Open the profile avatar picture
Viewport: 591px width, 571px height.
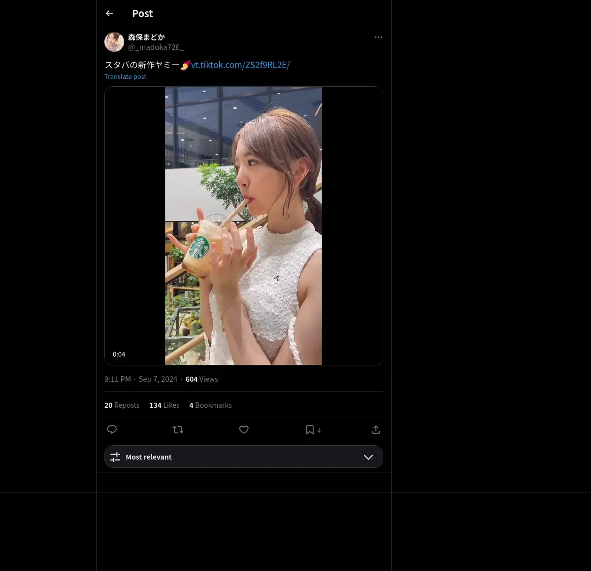(114, 42)
